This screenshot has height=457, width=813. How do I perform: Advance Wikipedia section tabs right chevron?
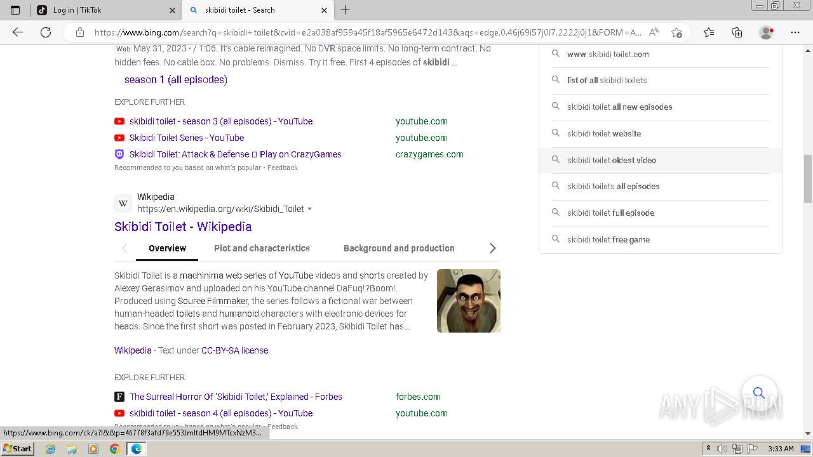pyautogui.click(x=492, y=248)
